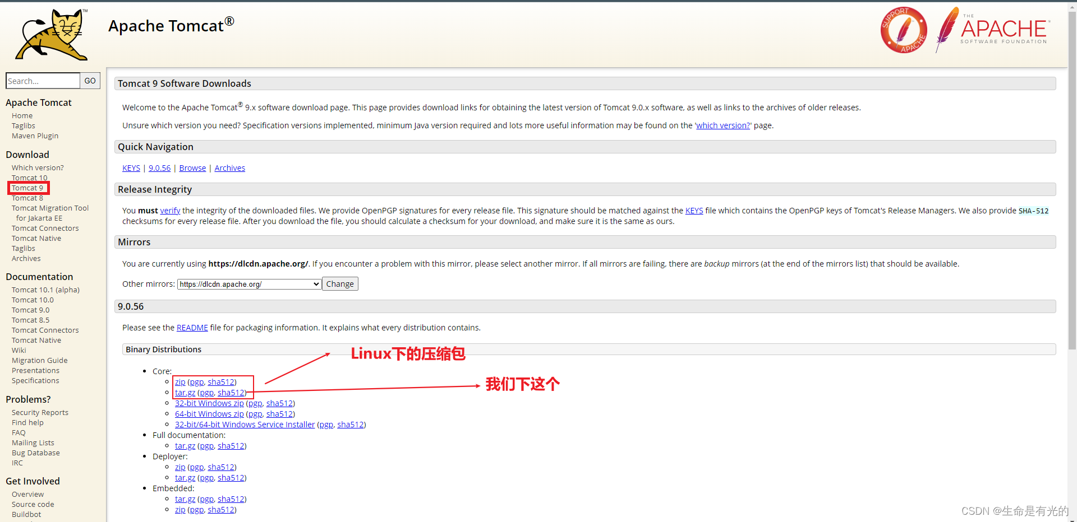
Task: Open Tomcat 10.0 documentation link
Action: (x=33, y=300)
